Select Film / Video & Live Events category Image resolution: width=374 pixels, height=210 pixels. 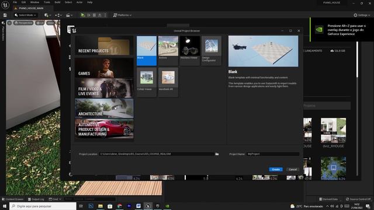pyautogui.click(x=104, y=88)
